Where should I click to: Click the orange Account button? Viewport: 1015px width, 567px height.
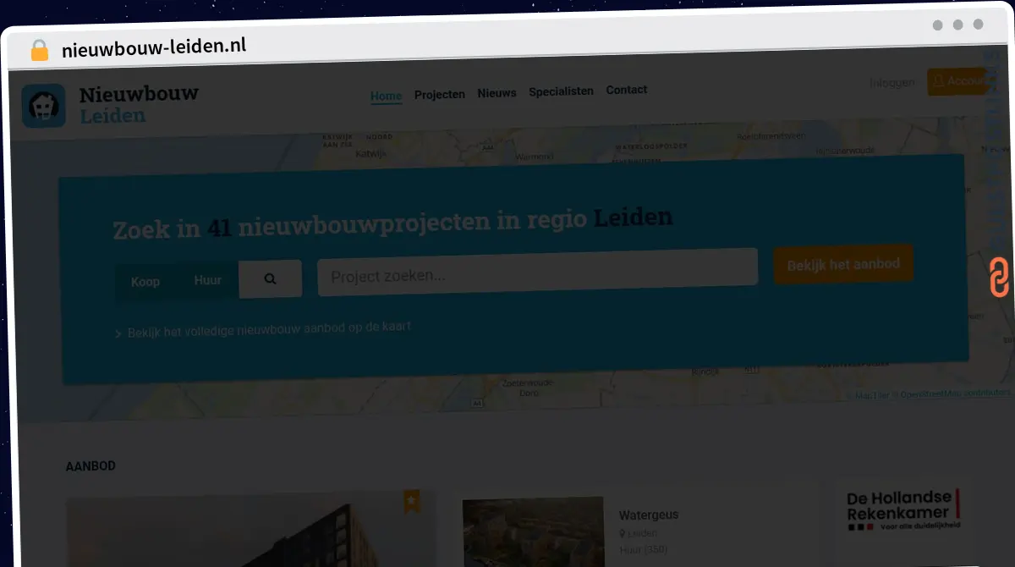pyautogui.click(x=957, y=81)
